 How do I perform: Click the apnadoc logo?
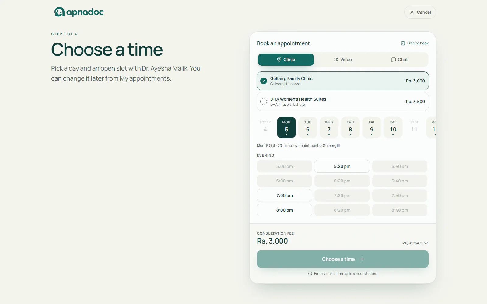pos(79,12)
